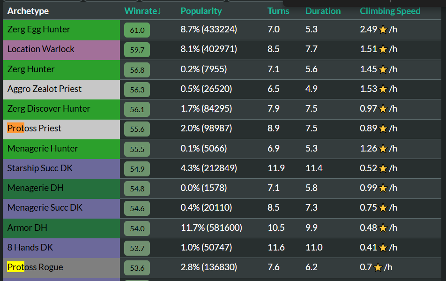Click the star icon beside 1.53

[383, 89]
